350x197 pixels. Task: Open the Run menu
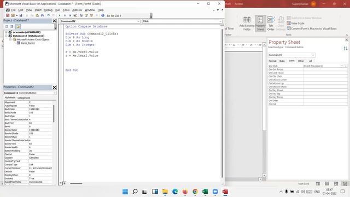pyautogui.click(x=57, y=10)
